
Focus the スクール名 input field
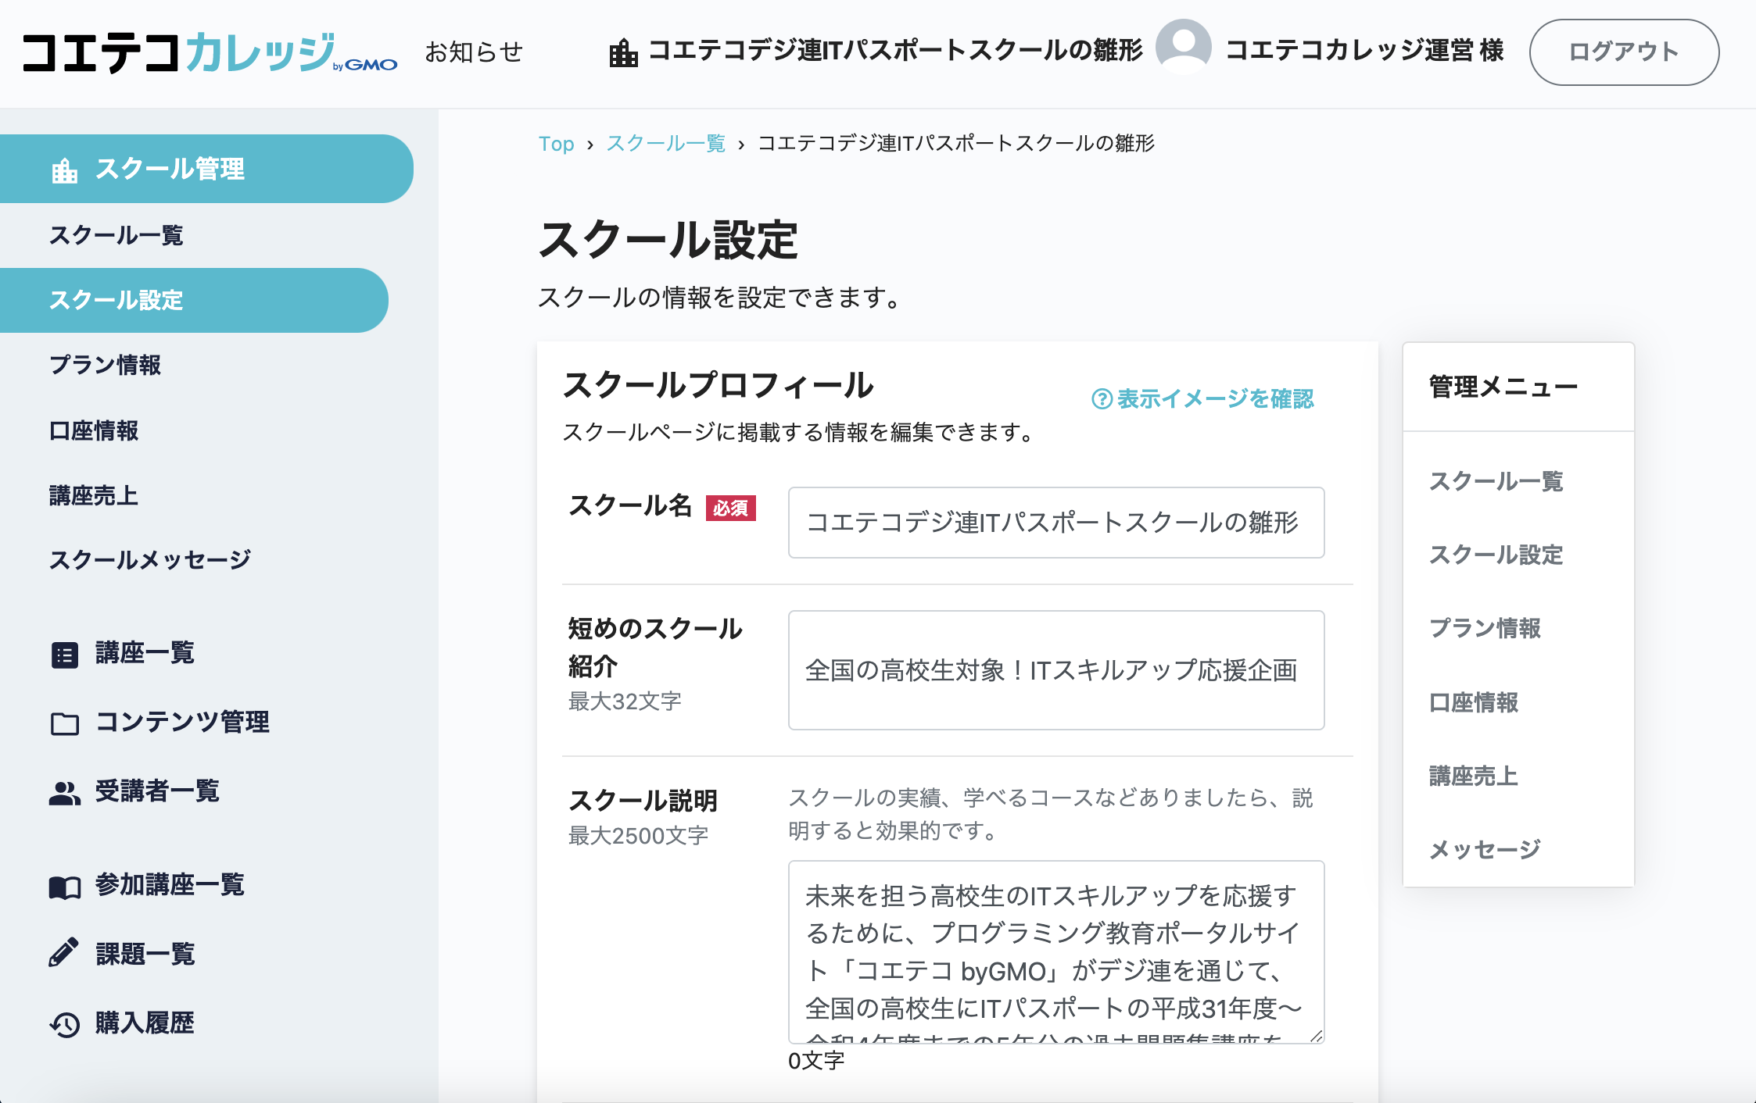[x=1056, y=523]
